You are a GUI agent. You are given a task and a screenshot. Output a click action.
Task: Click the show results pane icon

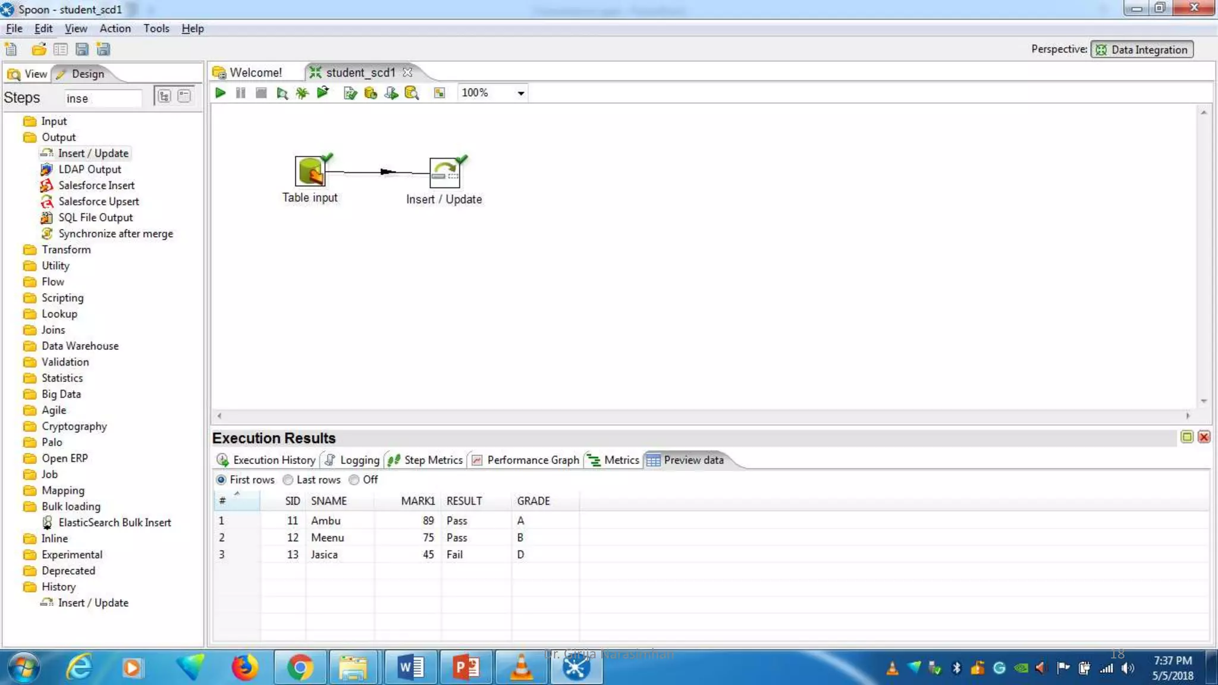[x=440, y=93]
